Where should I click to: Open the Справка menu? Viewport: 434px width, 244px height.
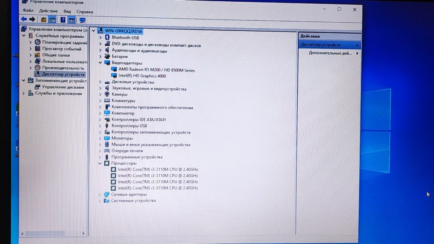coord(85,12)
